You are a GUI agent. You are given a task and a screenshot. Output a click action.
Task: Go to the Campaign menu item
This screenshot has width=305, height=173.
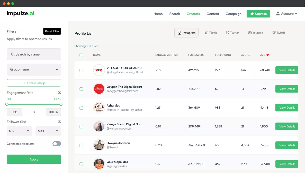234,14
